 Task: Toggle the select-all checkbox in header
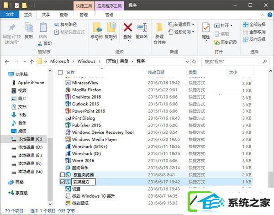[x=60, y=72]
